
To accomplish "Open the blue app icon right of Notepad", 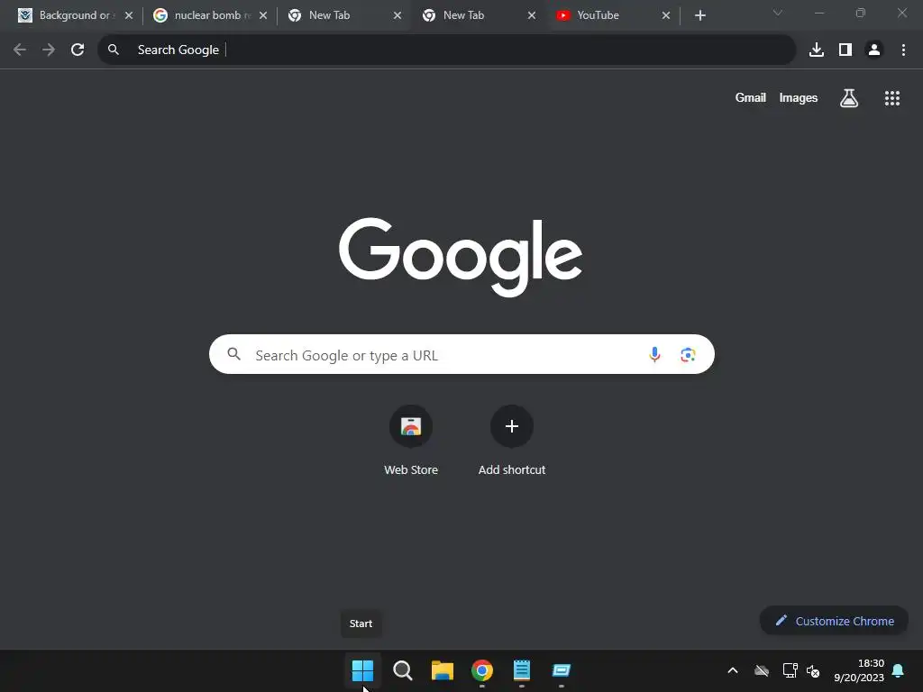I will 562,670.
